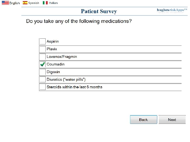Enable the Digoxin checkbox

click(x=42, y=72)
